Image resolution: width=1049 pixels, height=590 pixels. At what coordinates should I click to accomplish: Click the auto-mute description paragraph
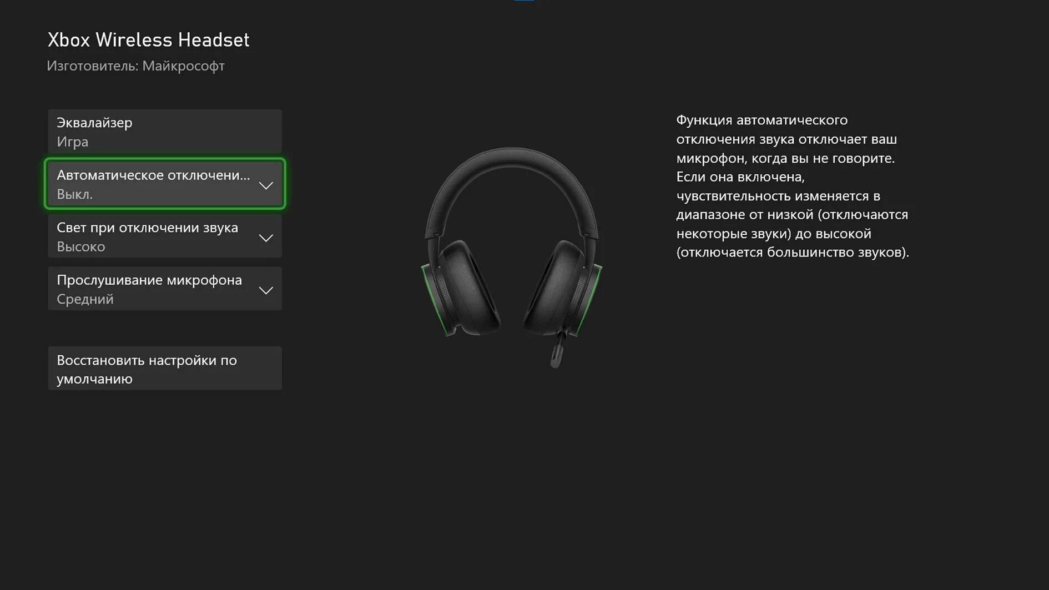click(x=793, y=186)
